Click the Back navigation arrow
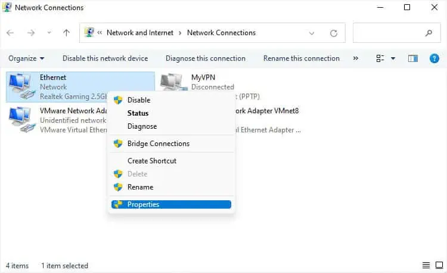This screenshot has height=273, width=447. (x=10, y=33)
